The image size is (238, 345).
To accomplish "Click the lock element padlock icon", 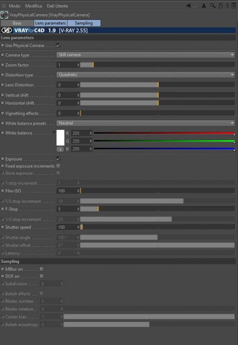I will click(x=221, y=6).
